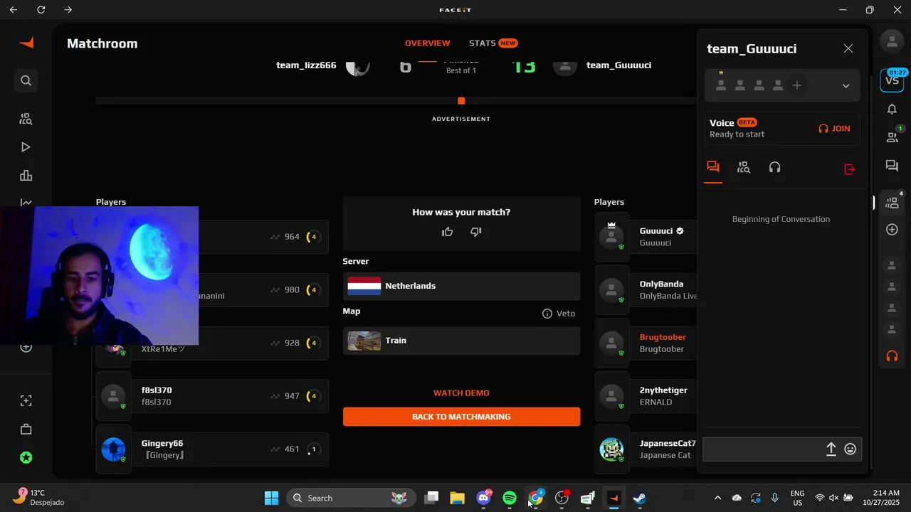The height and width of the screenshot is (512, 911).
Task: Expand the party members chevron
Action: pos(846,86)
